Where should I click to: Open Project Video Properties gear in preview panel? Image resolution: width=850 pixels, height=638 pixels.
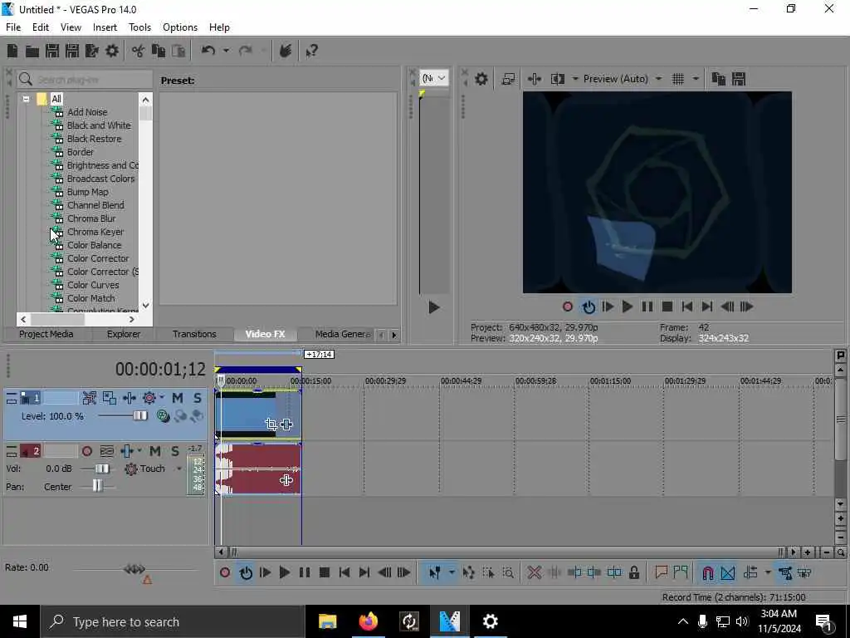(x=481, y=79)
